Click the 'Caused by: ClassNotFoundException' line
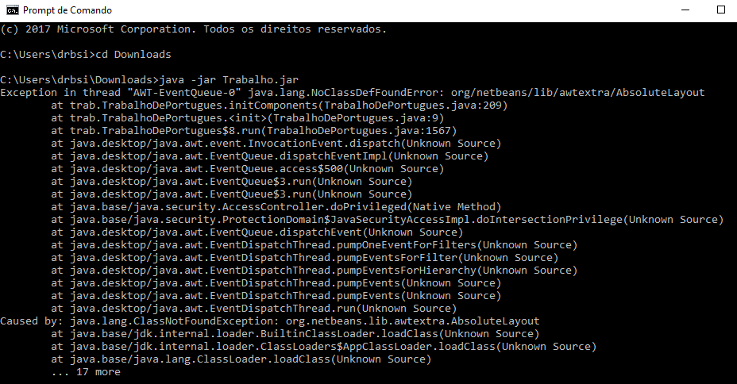This screenshot has width=737, height=384. tap(270, 321)
